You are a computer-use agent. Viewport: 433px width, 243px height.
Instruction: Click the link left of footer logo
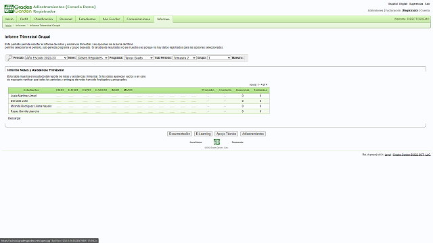click(x=196, y=142)
